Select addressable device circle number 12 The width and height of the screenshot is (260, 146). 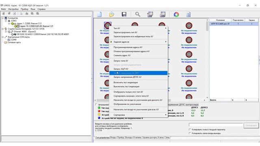(189, 54)
